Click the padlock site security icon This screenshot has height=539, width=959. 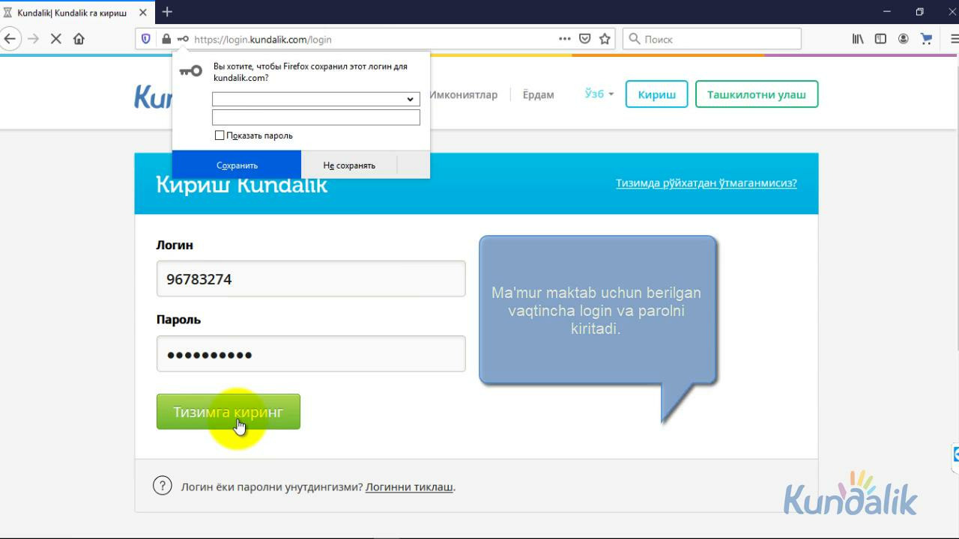(166, 39)
